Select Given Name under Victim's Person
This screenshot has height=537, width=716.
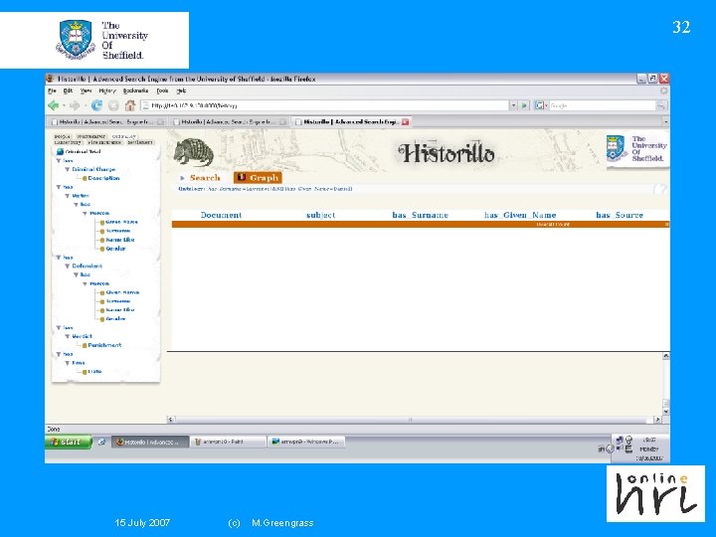(121, 222)
